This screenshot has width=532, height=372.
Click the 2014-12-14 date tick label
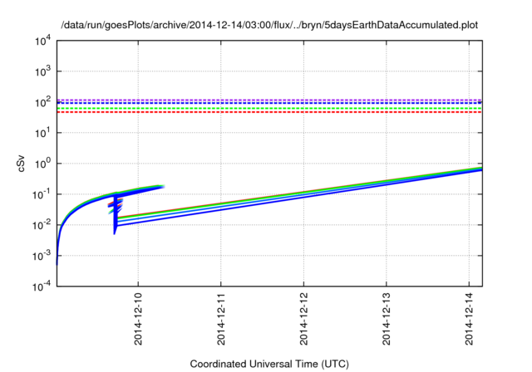tap(469, 319)
